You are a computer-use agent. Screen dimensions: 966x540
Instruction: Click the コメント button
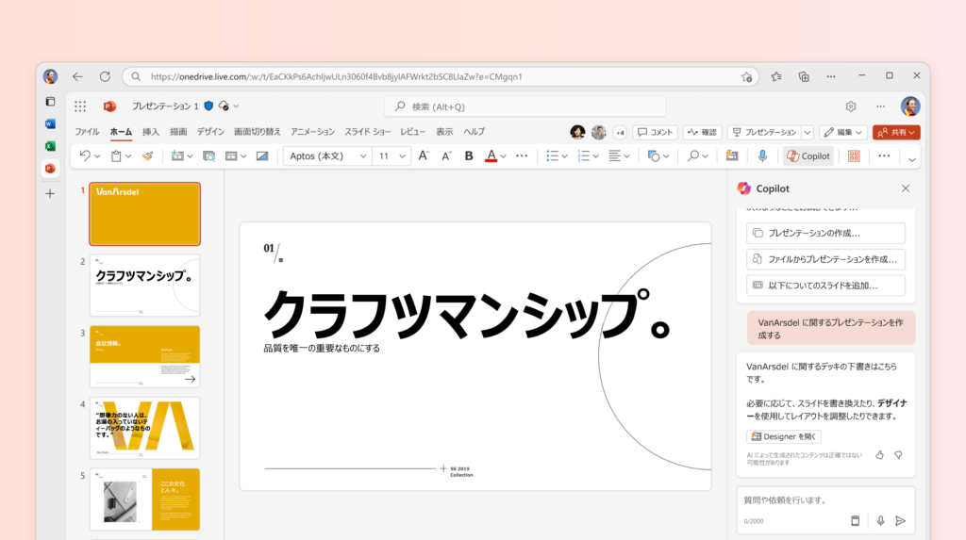pos(655,132)
